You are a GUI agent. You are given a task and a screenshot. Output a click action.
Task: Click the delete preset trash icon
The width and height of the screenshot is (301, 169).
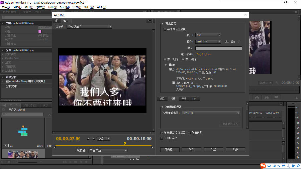pos(239,42)
